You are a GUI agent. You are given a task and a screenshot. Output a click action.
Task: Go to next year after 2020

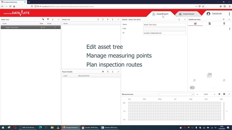pos(214,94)
